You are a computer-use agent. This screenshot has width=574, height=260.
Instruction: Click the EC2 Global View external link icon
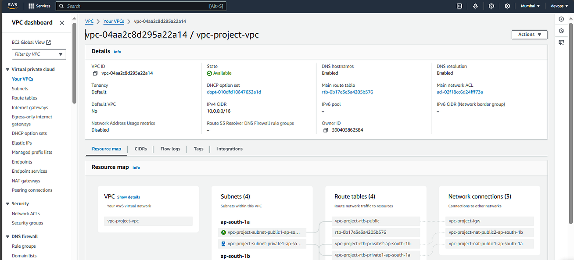click(49, 43)
